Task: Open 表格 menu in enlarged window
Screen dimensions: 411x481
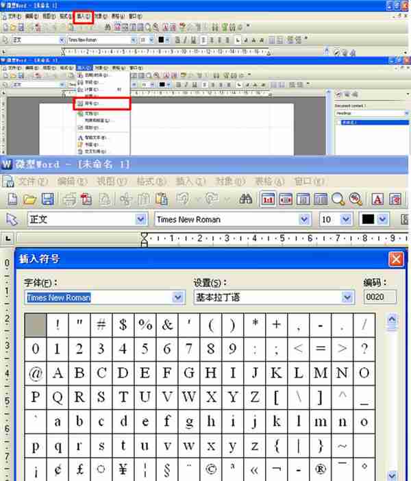Action: pos(270,182)
